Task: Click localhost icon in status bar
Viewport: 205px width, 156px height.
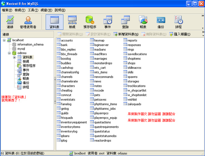Action: (71, 153)
